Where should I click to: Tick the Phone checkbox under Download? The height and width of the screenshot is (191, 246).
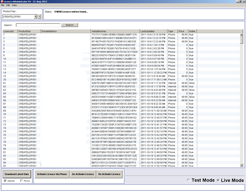coord(21,181)
